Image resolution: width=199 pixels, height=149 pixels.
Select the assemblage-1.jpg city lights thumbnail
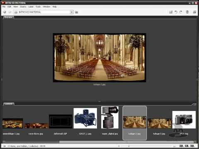point(12,123)
